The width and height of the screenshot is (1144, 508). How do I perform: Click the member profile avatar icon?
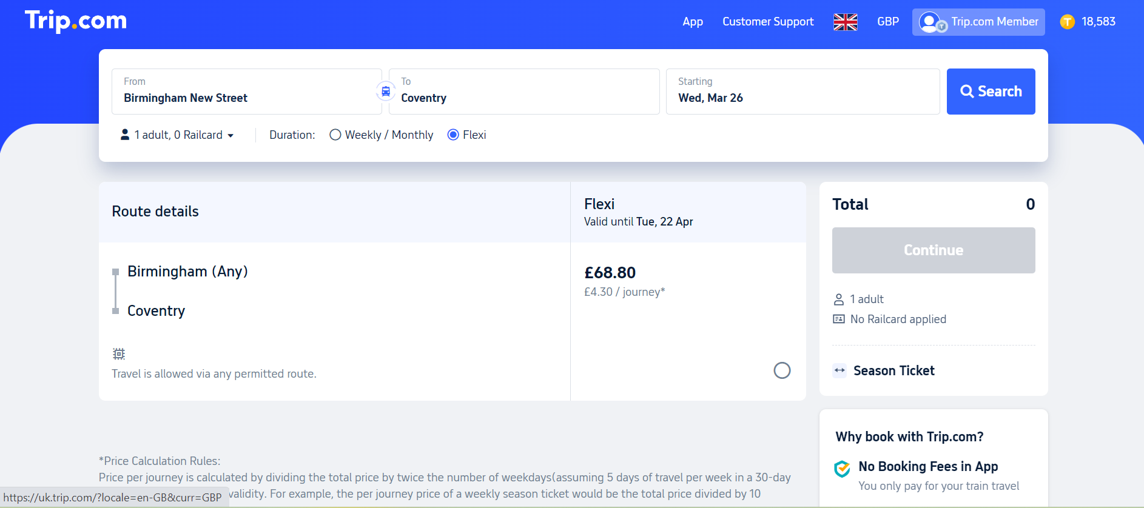pyautogui.click(x=930, y=22)
